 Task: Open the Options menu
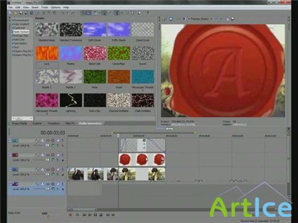click(56, 7)
